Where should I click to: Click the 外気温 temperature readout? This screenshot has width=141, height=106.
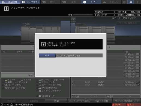pos(89,96)
